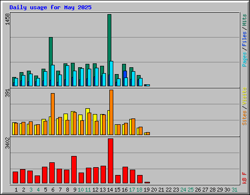Click the 3402 KB axis value
This screenshot has width=250, height=195.
(x=7, y=143)
